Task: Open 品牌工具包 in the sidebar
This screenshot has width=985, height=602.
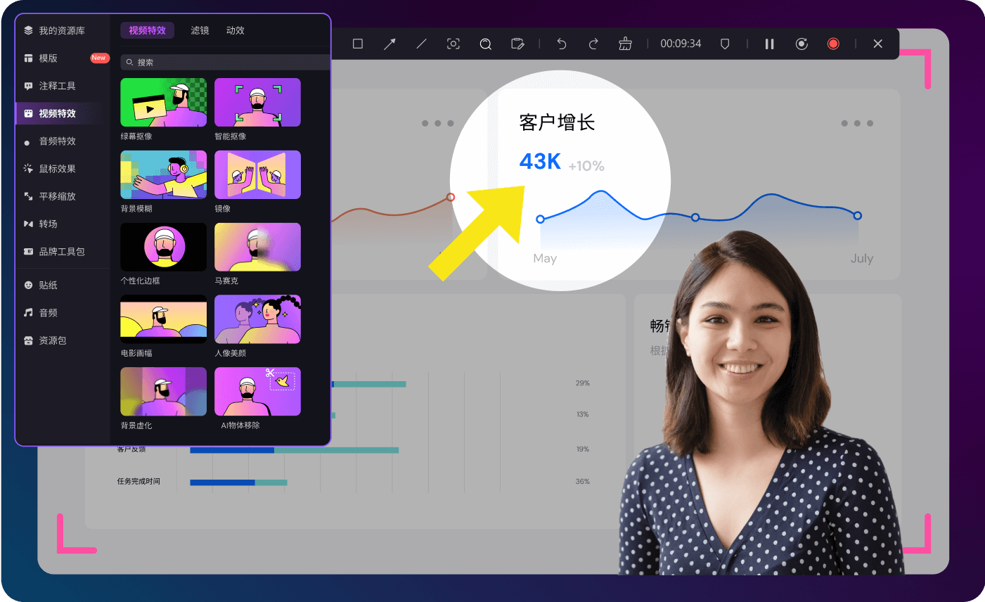Action: [63, 252]
